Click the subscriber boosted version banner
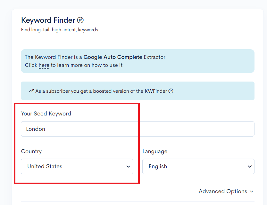Image resolution: width=267 pixels, height=205 pixels. coord(138,91)
